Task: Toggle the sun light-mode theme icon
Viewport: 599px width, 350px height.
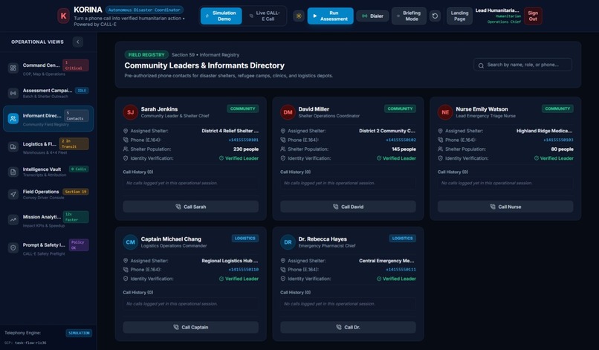Action: point(299,16)
